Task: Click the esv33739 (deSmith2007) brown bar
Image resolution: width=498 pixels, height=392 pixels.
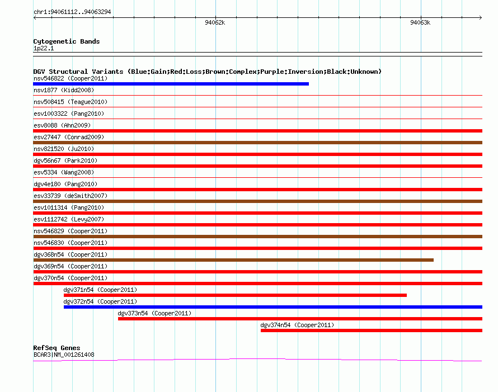Action: 257,201
